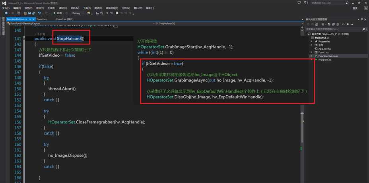369x183 pixels.
Task: Click Properties wrench icon in Solution Explorer toolbar
Action: point(348,24)
